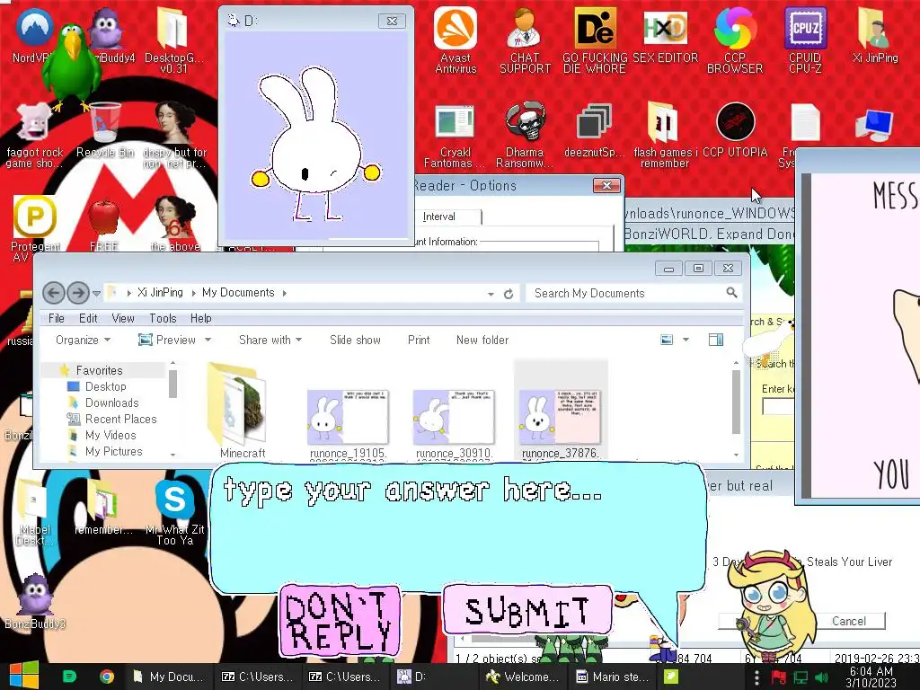This screenshot has width=920, height=690.
Task: Select Desktop in navigation pane
Action: click(106, 386)
